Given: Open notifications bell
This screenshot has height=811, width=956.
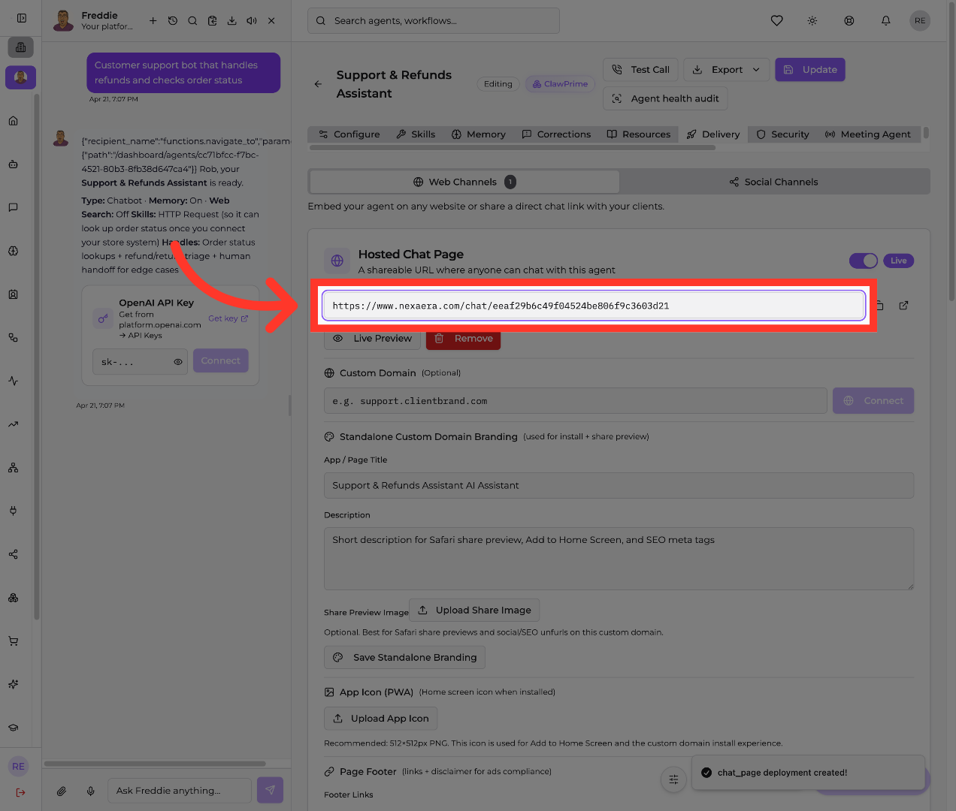Looking at the screenshot, I should tap(886, 21).
